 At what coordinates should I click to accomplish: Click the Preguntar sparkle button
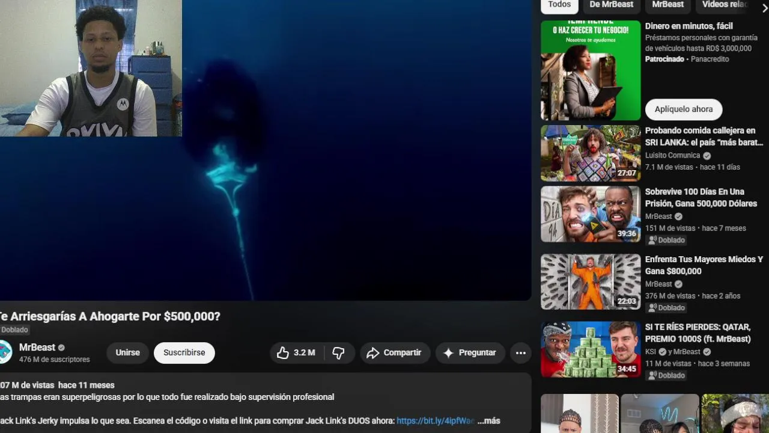coord(470,353)
